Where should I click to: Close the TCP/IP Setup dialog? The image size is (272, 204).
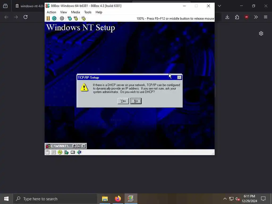tap(179, 78)
